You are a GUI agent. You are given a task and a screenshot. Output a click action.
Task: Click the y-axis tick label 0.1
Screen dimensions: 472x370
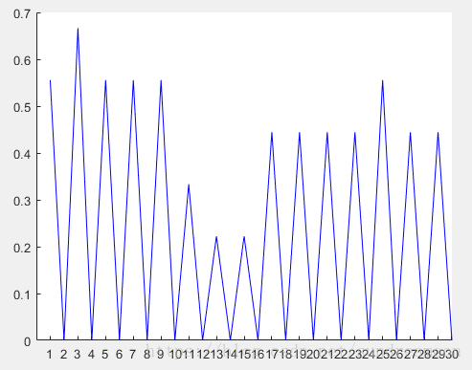(x=22, y=294)
